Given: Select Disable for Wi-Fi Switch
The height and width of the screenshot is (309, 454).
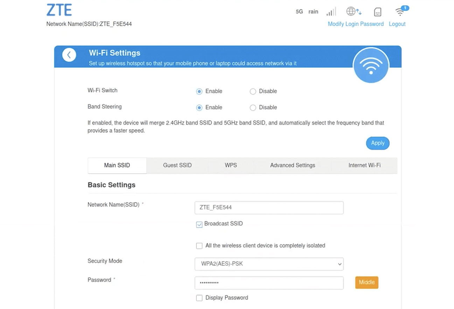Looking at the screenshot, I should 253,91.
